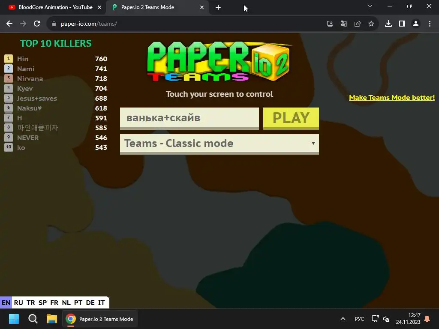439x329 pixels.
Task: Click the Touch your screen to control text
Action: point(219,94)
